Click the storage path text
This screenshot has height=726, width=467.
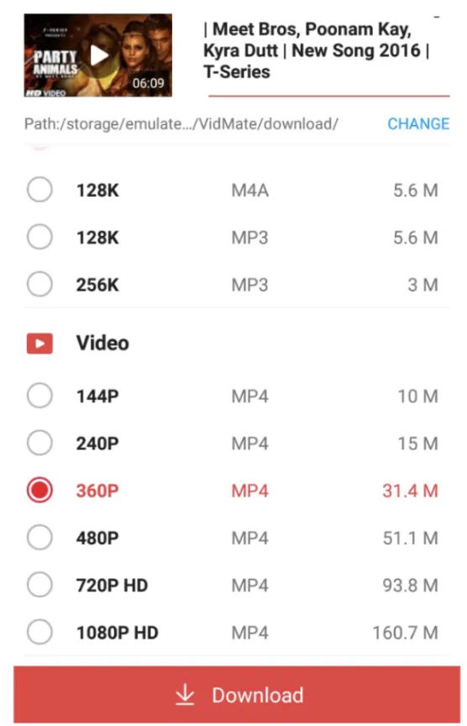pyautogui.click(x=181, y=124)
